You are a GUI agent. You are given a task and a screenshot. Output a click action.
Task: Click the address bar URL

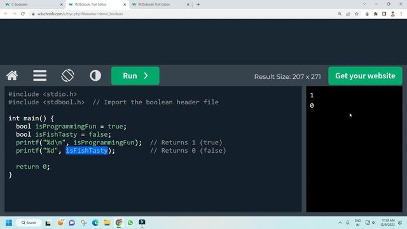click(80, 14)
